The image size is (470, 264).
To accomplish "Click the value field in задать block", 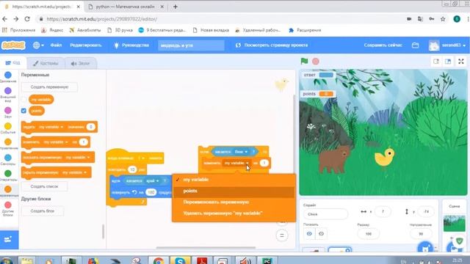I will (90, 127).
